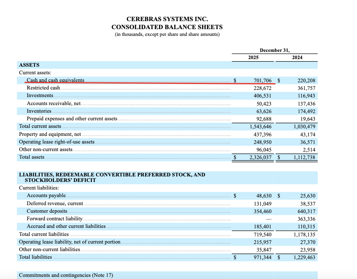Image resolution: width=357 pixels, height=279 pixels.
Task: Click the 'LIABILITIES, REDEEMABLE CONVERTIBLE PREFERRED STOCK' heading
Action: point(112,177)
